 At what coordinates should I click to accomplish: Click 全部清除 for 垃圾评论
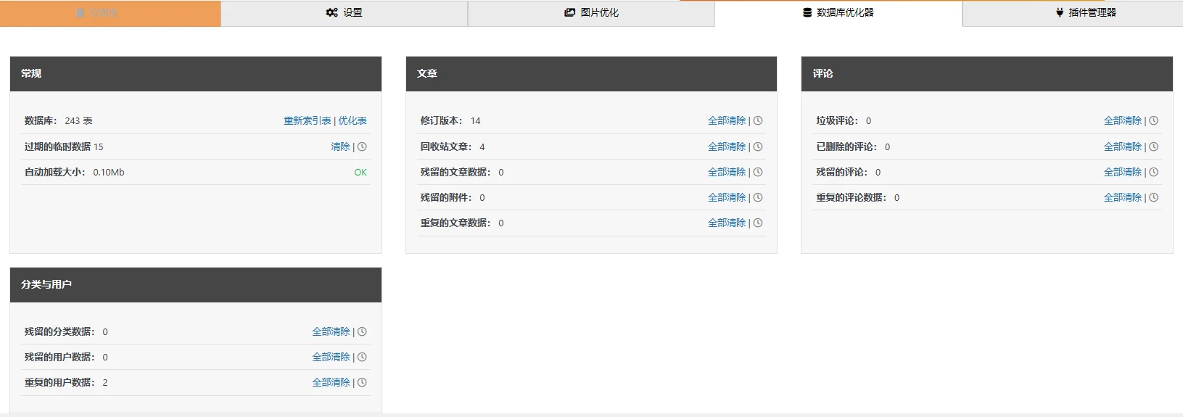pos(1123,121)
